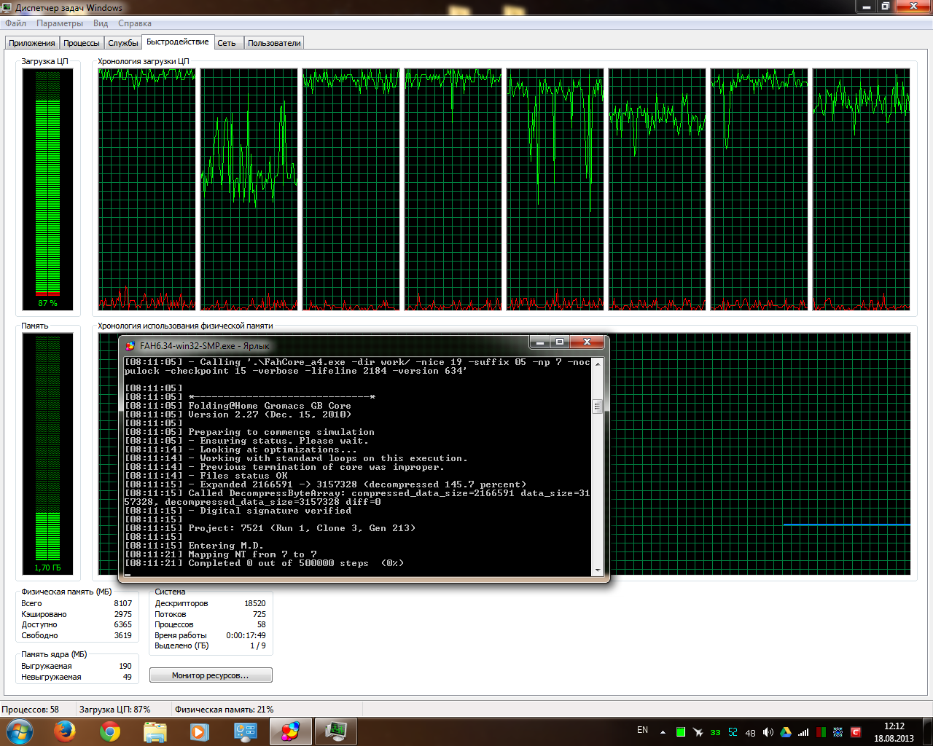Click the console scrollbar down arrow
Image resolution: width=933 pixels, height=746 pixels.
(598, 570)
